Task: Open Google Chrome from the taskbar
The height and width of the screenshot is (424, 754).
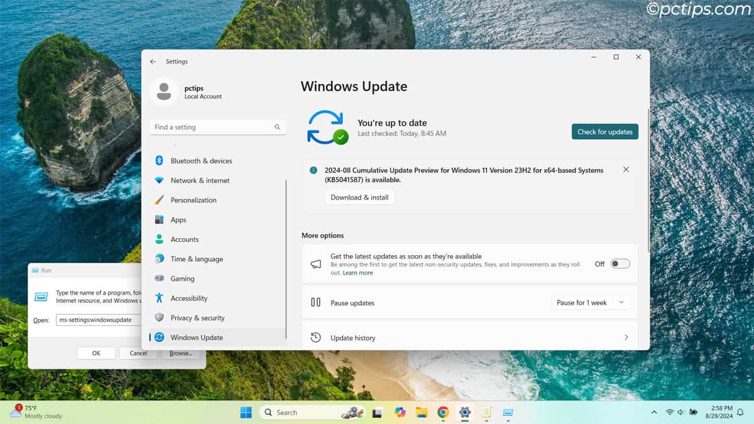Action: point(443,413)
